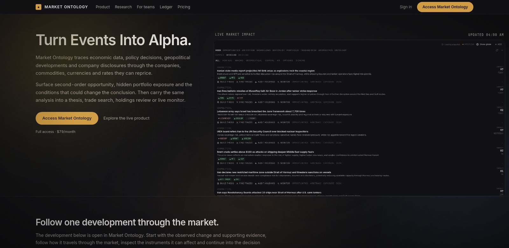Switch to DETAILED view mode
The image size is (509, 248).
(231, 55)
